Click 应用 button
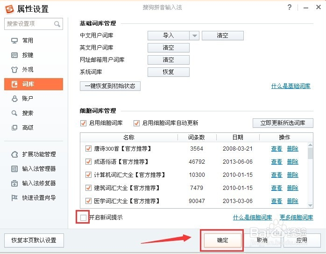This screenshot has height=254, width=326. [x=302, y=240]
